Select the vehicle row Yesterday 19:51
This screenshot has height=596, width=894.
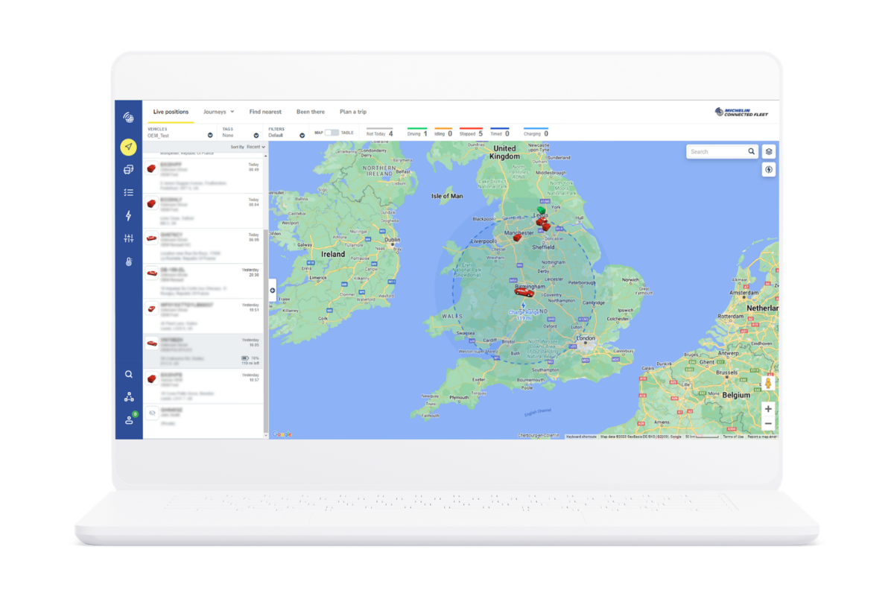coord(203,316)
